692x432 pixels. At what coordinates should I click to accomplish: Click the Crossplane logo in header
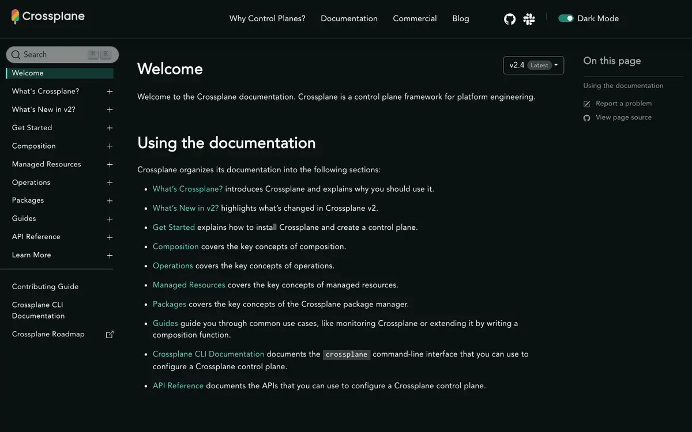pyautogui.click(x=48, y=17)
